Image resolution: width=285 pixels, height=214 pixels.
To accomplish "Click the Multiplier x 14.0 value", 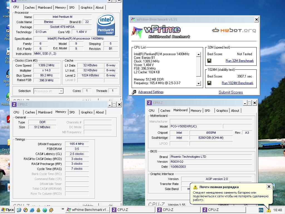I will 46,70.
